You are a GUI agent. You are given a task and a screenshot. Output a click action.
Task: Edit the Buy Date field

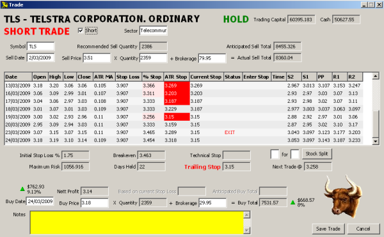tap(40, 201)
